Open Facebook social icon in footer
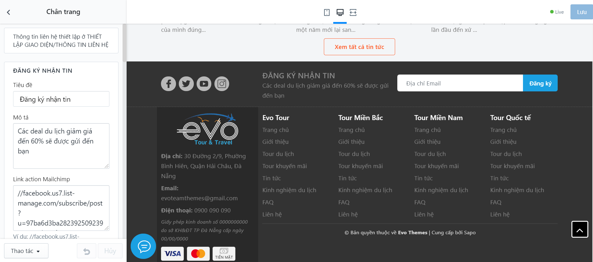Viewport: 593px width, 262px height. click(x=168, y=84)
